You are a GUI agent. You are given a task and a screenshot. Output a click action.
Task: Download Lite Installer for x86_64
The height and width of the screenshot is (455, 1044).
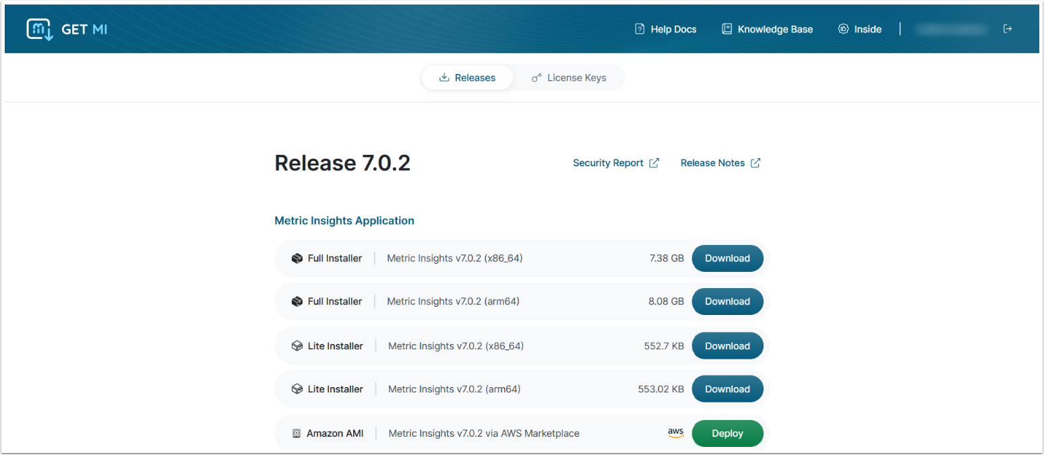(x=727, y=346)
